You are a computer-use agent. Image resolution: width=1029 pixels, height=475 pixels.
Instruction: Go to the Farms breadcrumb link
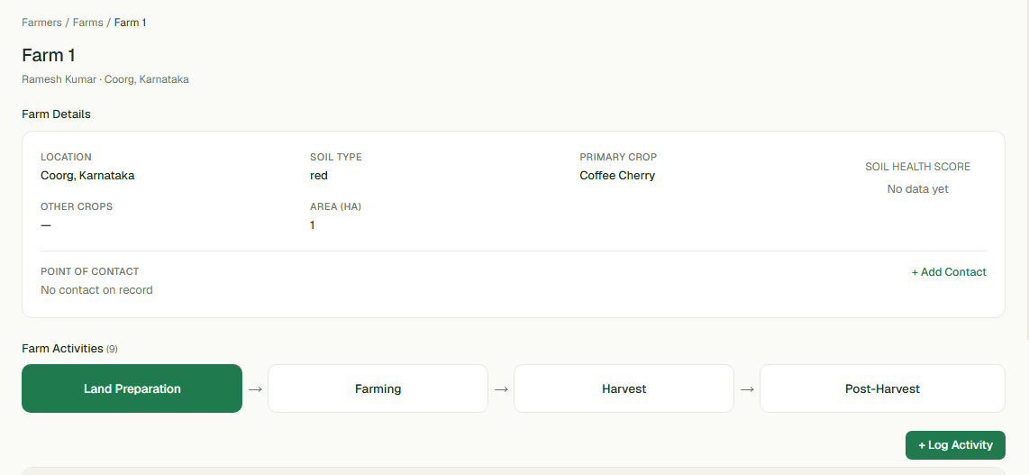(x=88, y=23)
